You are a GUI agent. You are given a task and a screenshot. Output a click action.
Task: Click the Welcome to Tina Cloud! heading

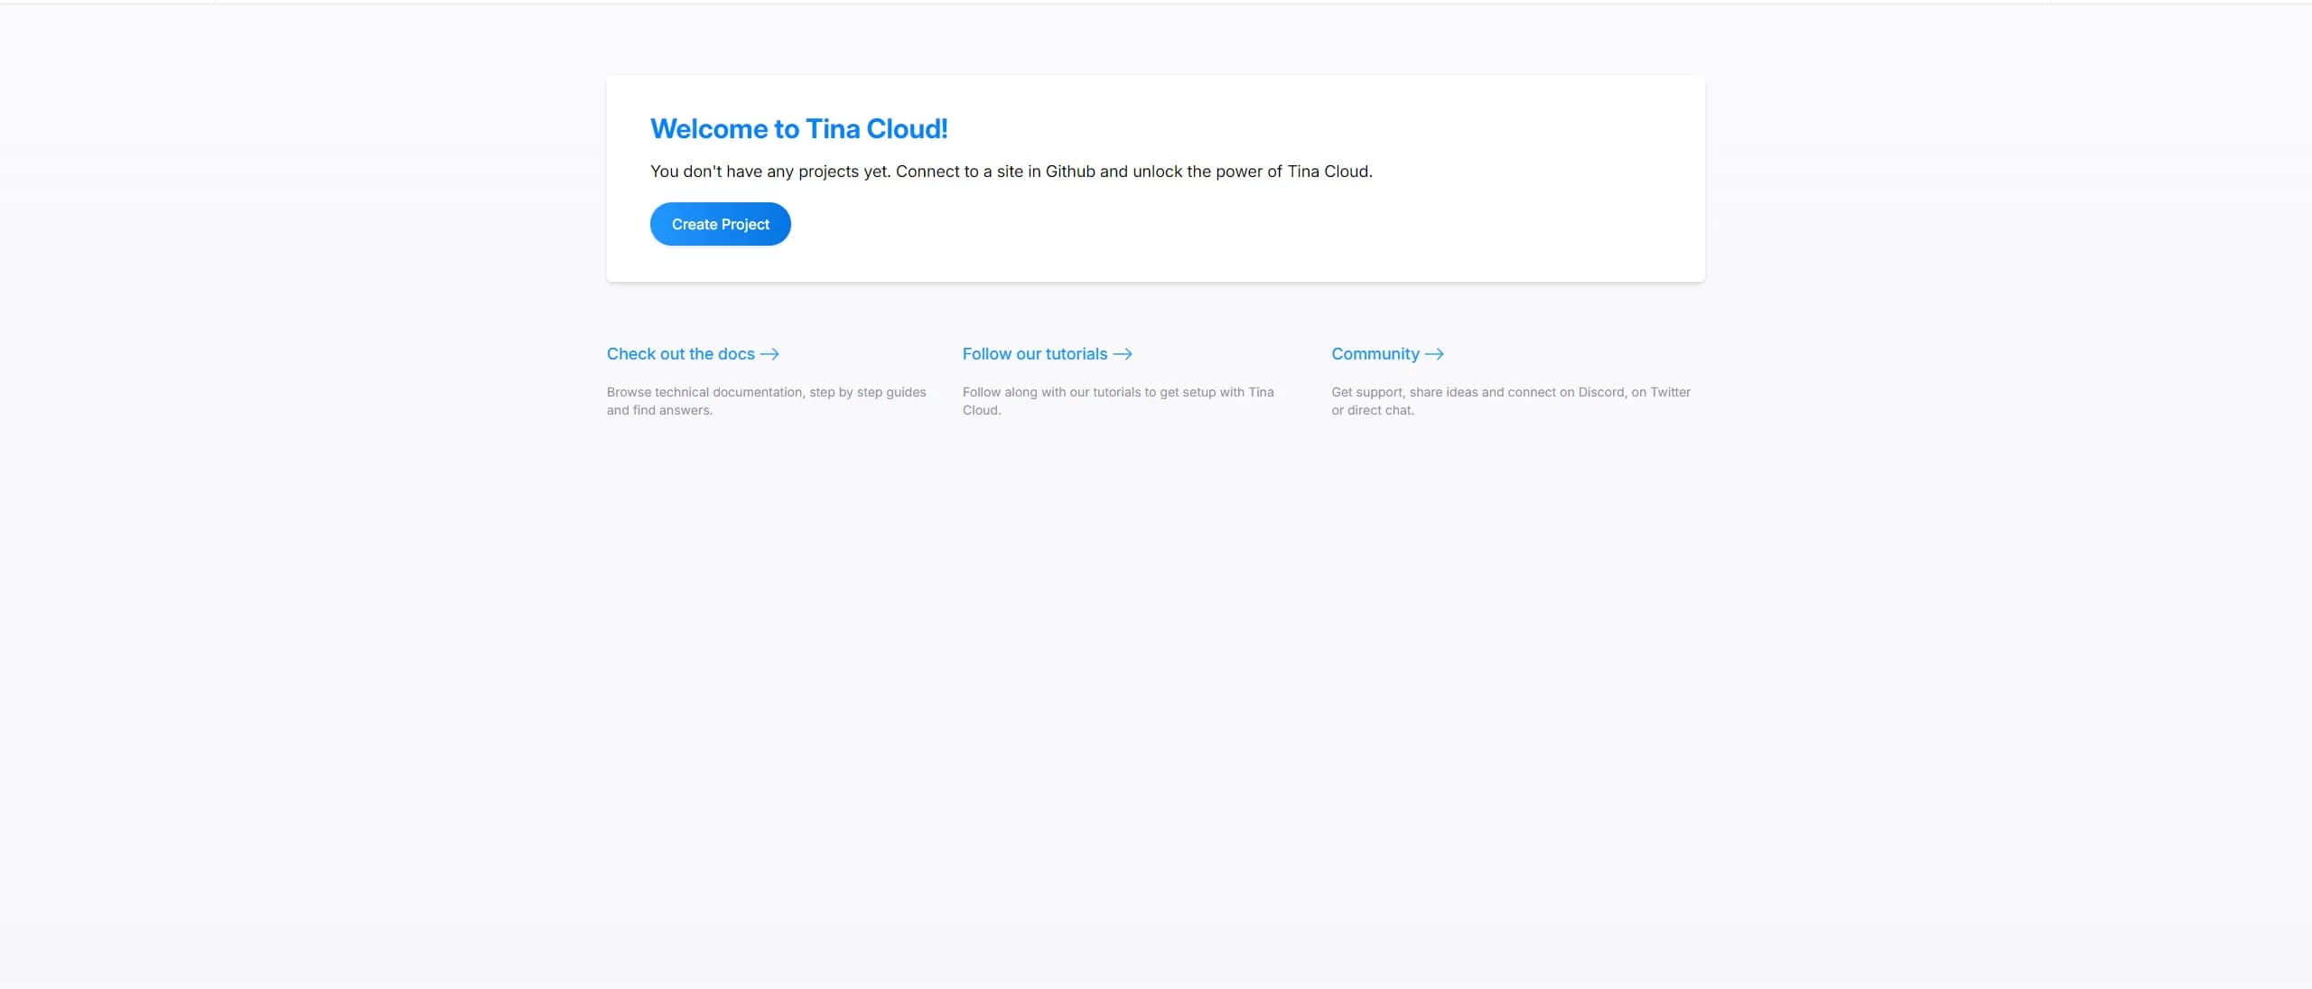798,129
